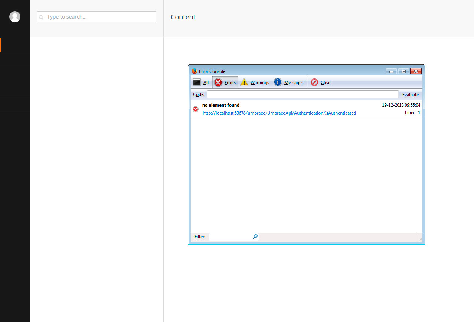Click the "Filter:" label
Viewport: 474px width, 322px height.
pos(200,237)
